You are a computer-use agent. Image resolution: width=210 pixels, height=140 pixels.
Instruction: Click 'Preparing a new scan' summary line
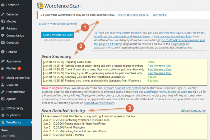coord(67,62)
